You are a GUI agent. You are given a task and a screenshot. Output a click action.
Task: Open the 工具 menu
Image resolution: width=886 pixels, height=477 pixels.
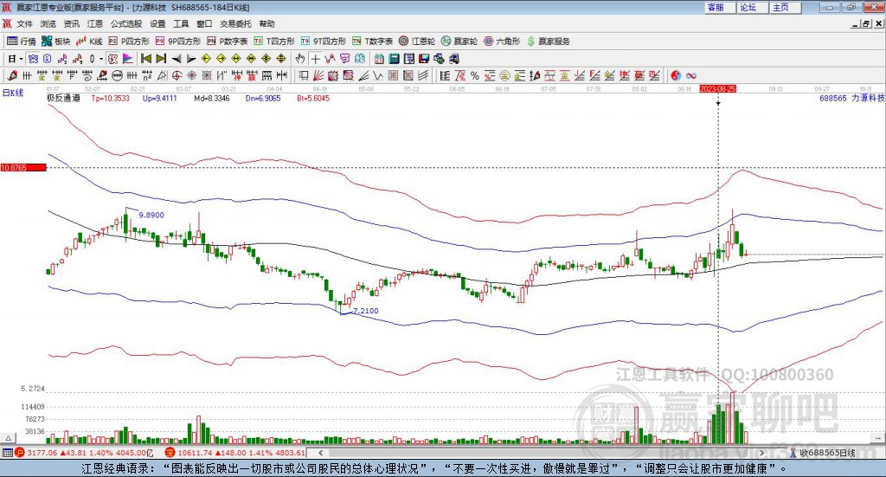point(181,23)
